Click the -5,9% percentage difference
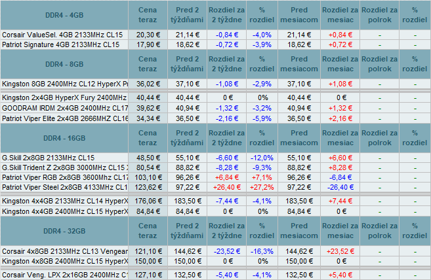The height and width of the screenshot is (280, 431). pyautogui.click(x=262, y=118)
